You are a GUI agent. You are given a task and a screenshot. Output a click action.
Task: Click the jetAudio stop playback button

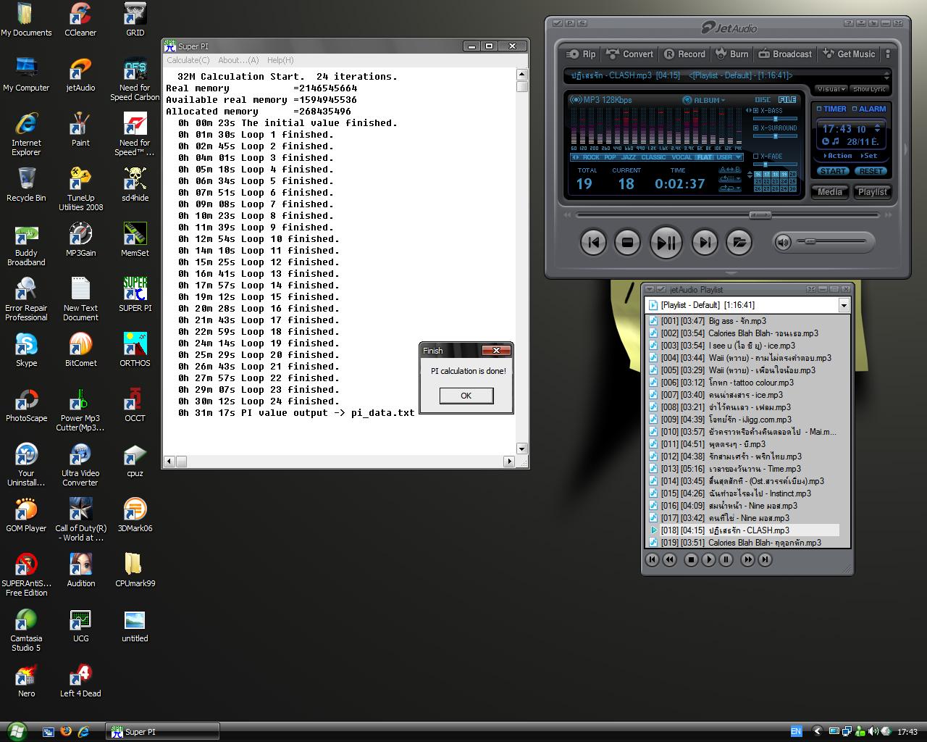tap(627, 243)
